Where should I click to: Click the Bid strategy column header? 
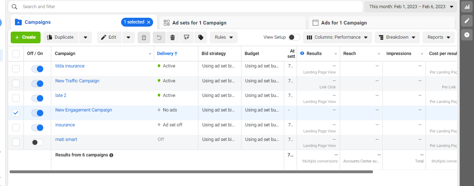pyautogui.click(x=214, y=54)
